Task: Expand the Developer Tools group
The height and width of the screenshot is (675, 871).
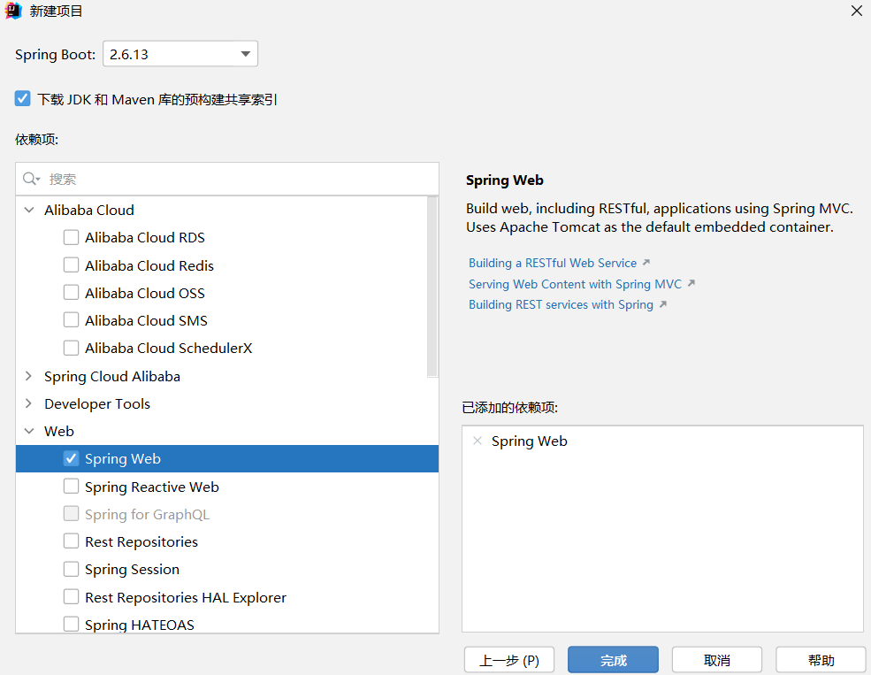Action: [x=29, y=403]
